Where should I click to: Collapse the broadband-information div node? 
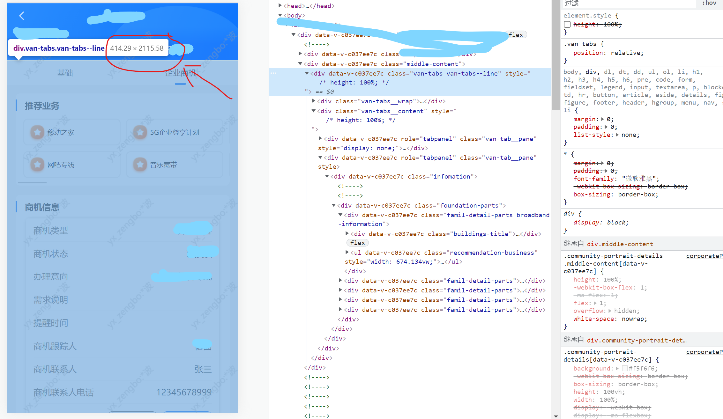click(340, 215)
